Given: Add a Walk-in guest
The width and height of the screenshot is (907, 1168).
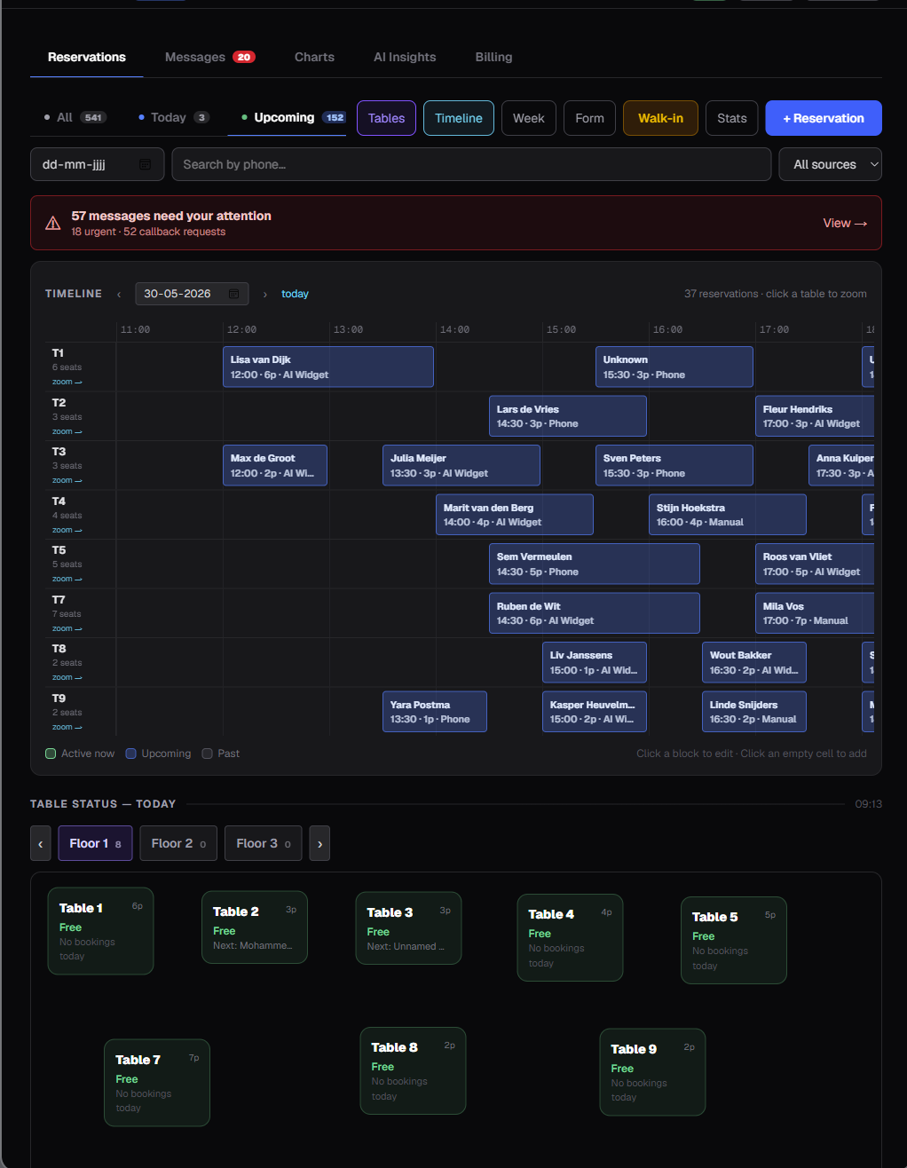Looking at the screenshot, I should (660, 118).
